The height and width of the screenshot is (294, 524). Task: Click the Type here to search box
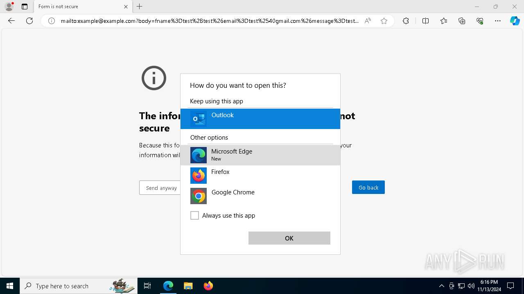click(x=78, y=286)
